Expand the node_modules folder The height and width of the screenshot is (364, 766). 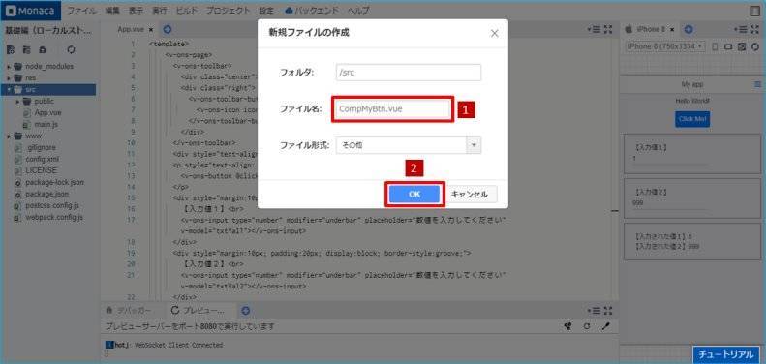(9, 67)
